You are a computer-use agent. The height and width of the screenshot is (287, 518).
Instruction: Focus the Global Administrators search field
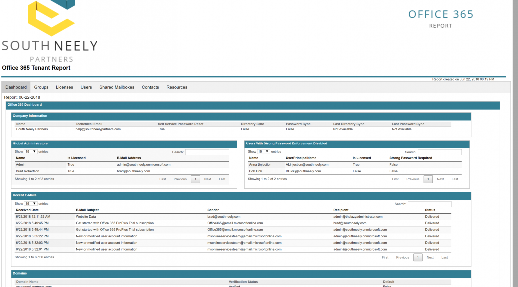point(207,152)
